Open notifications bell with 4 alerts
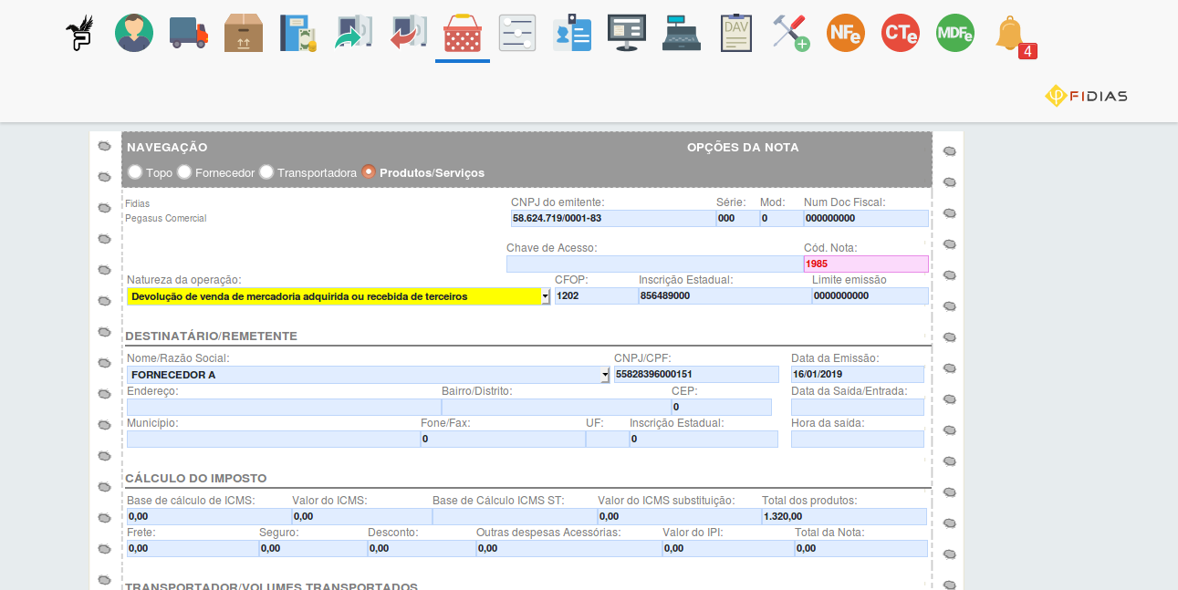 pyautogui.click(x=1011, y=34)
